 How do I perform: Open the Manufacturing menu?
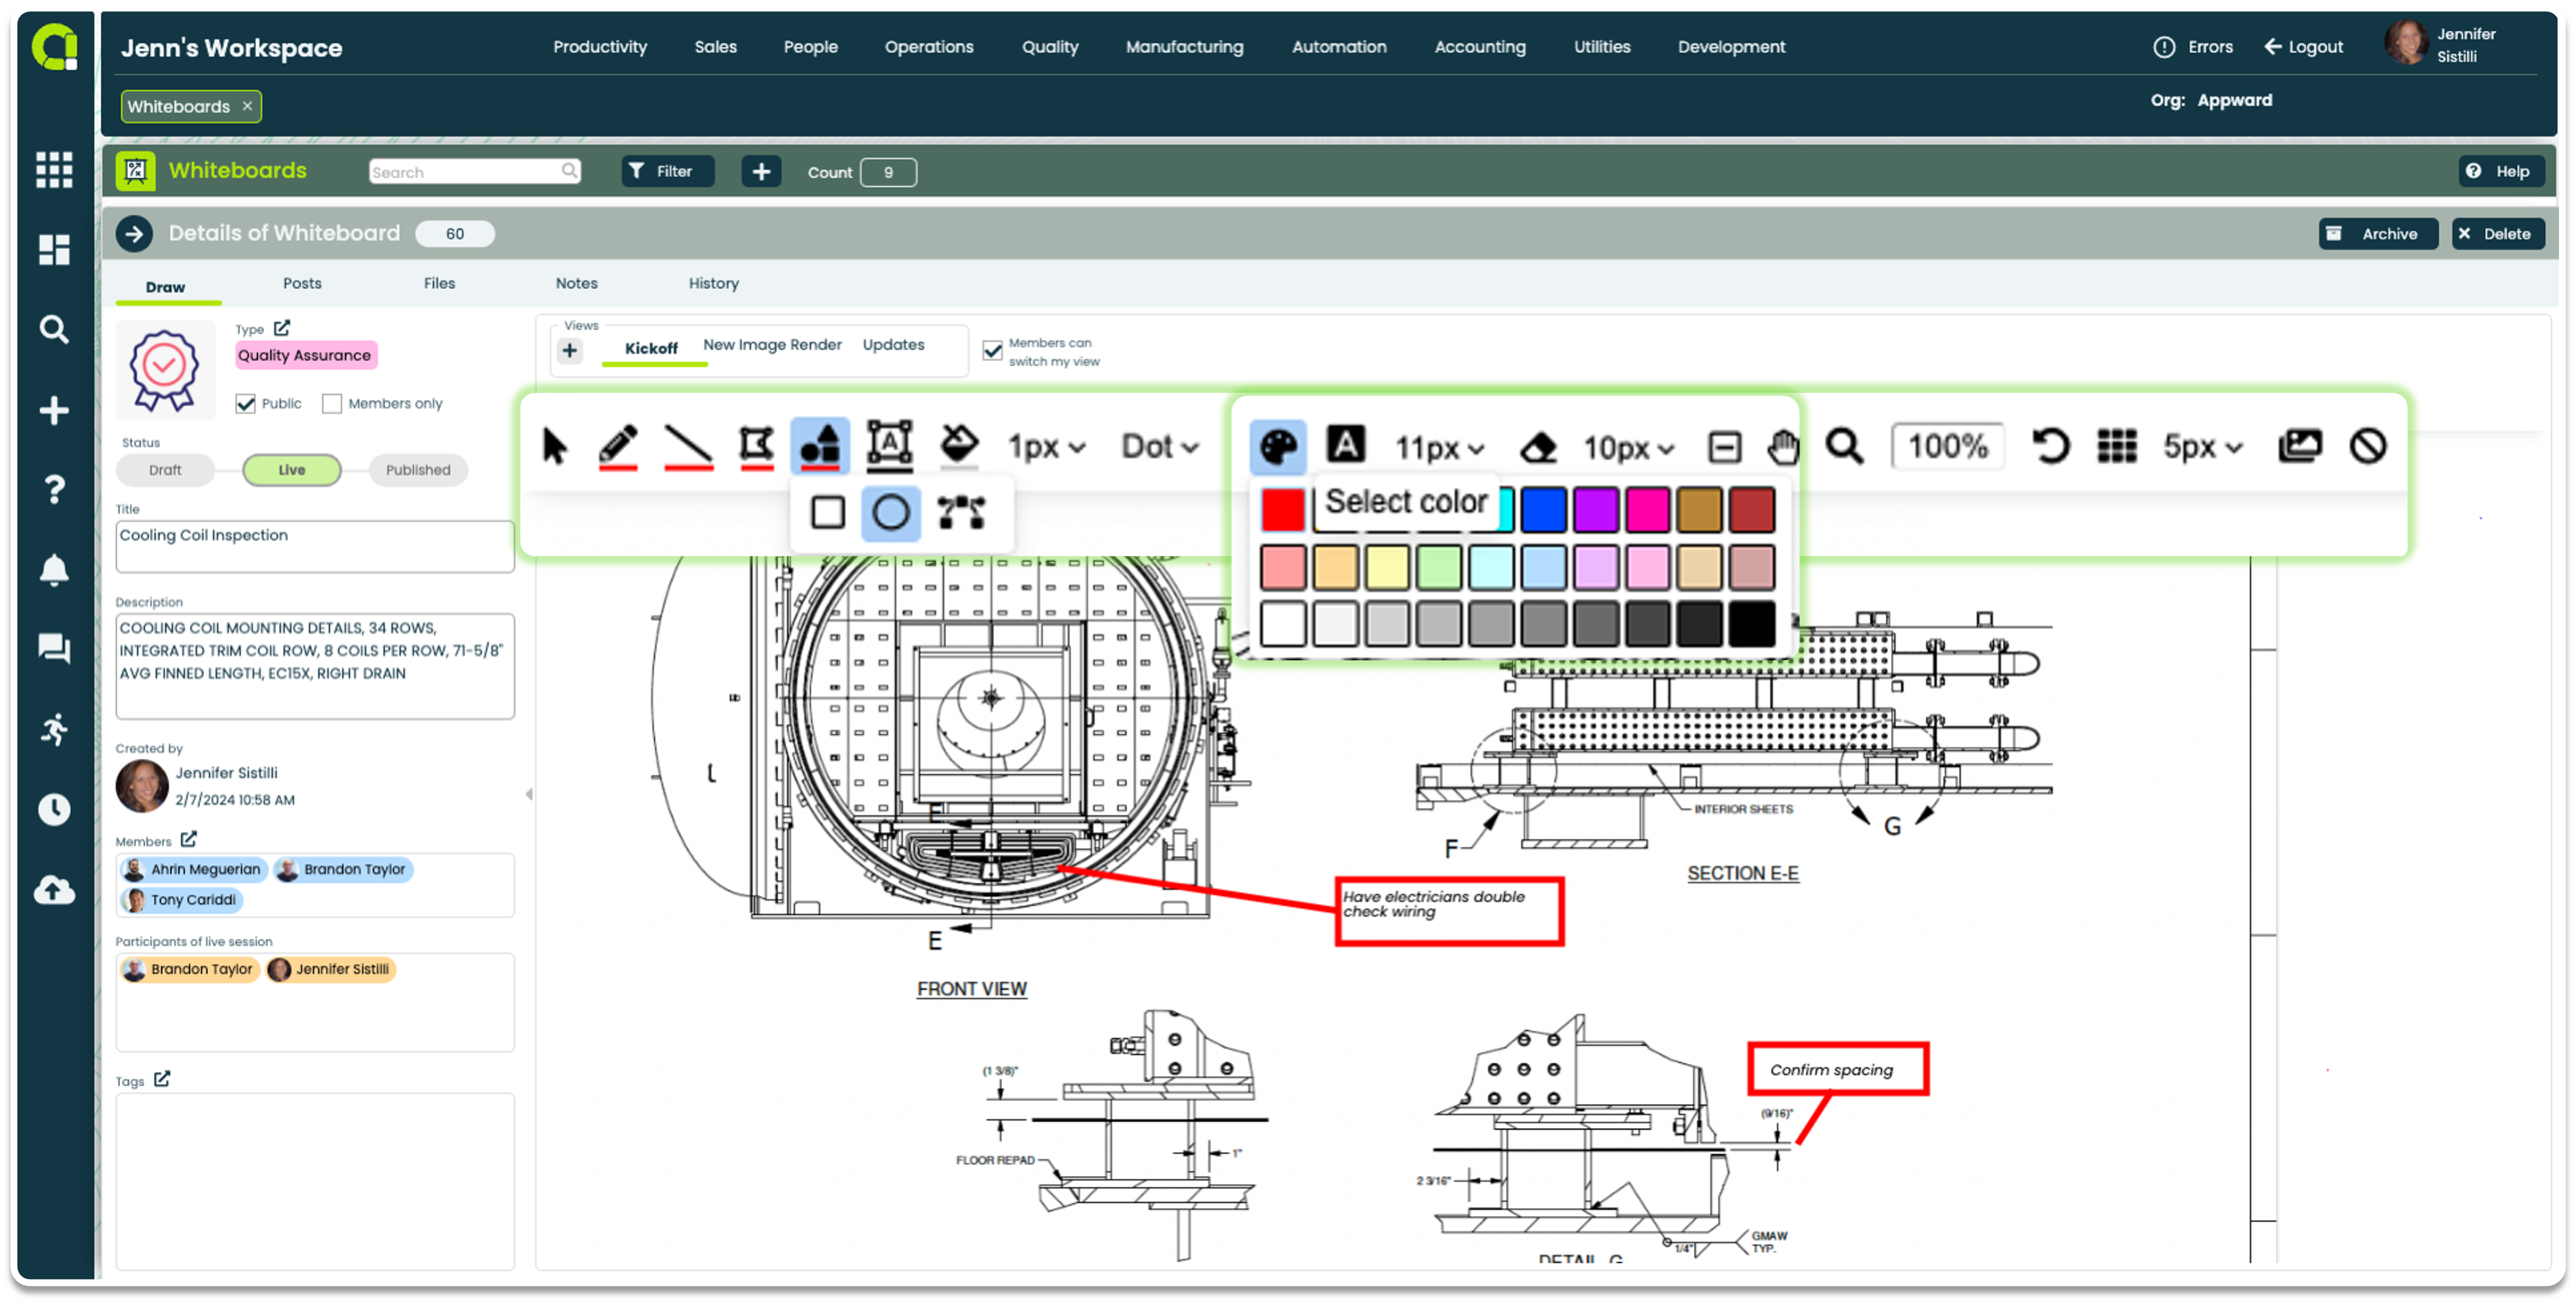click(x=1184, y=47)
